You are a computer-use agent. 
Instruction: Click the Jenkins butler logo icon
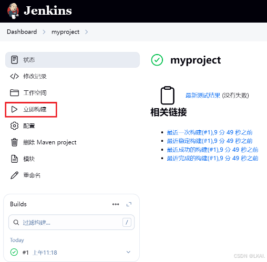point(13,11)
